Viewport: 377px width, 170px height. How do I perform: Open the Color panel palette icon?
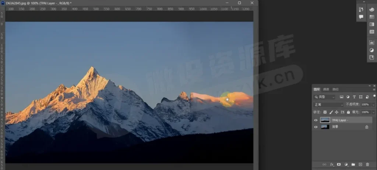372,10
